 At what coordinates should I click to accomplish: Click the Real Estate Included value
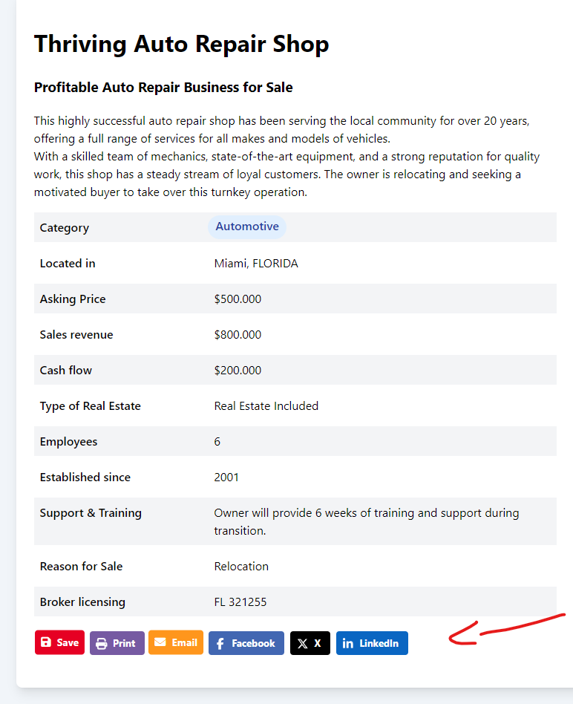266,406
